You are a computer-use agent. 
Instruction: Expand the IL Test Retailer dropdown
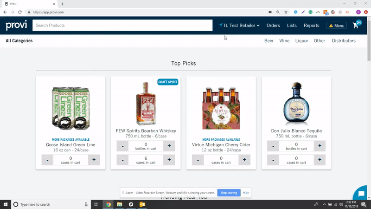[239, 26]
